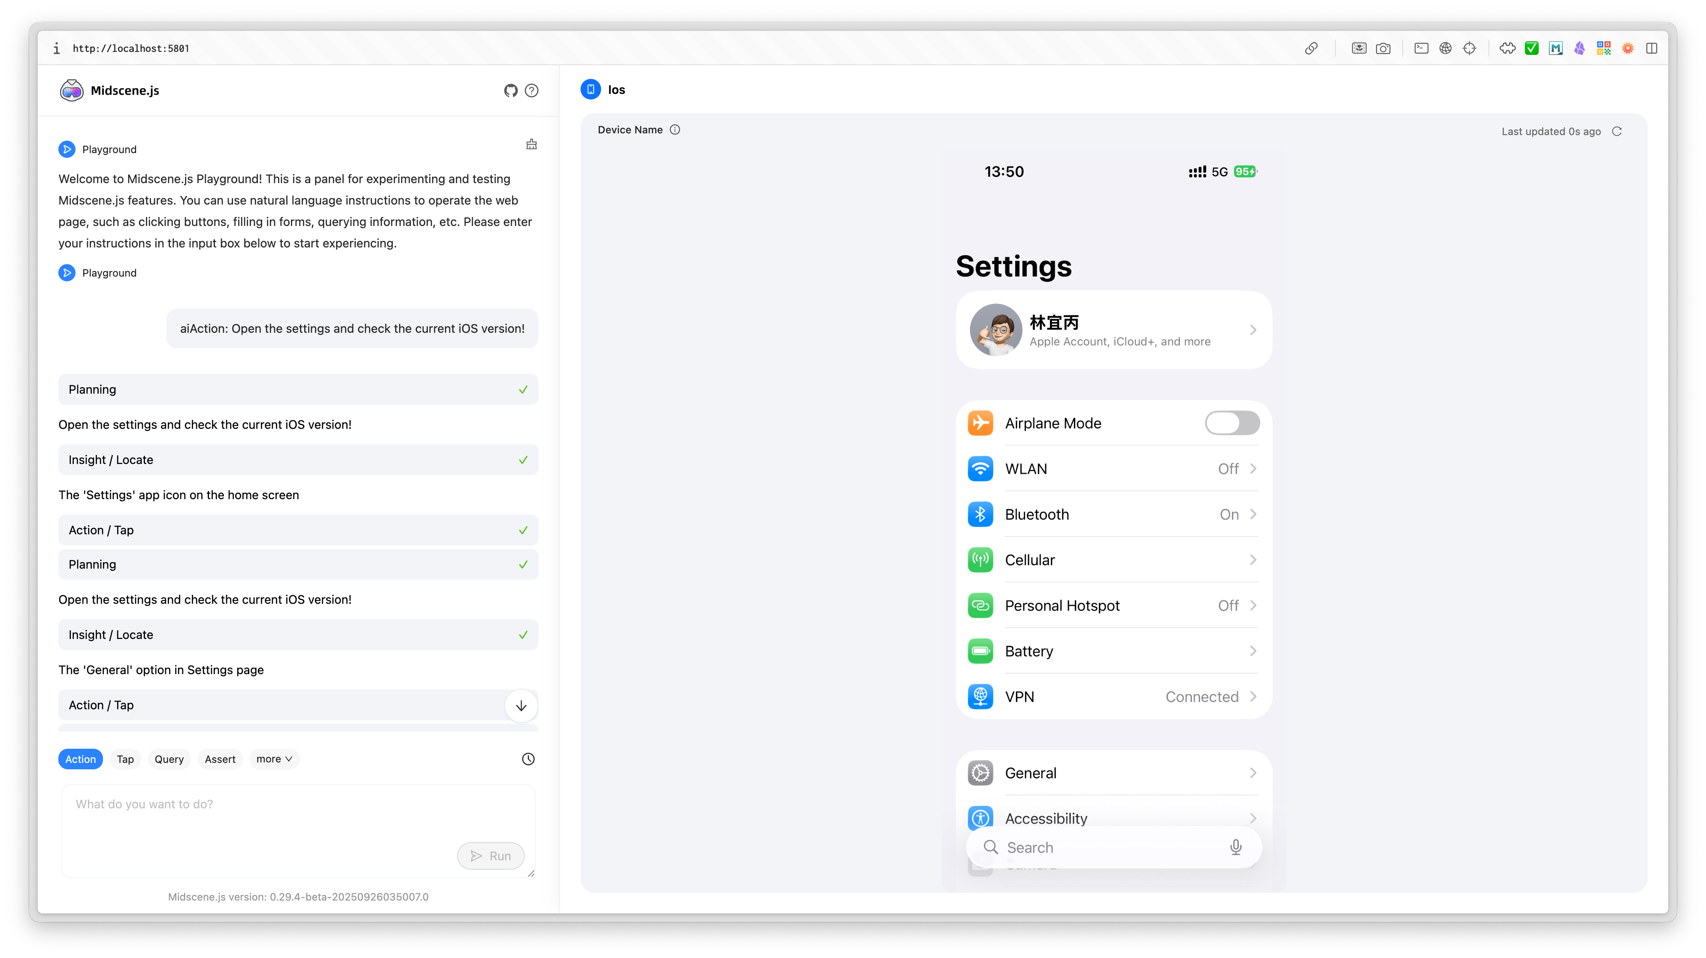Screen dimensions: 1706x958
Task: Open the WLAN settings row
Action: pyautogui.click(x=1113, y=469)
